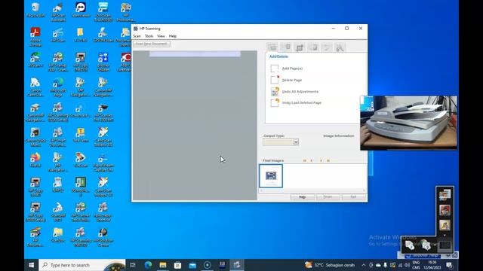Open Task View from the taskbar
483x271 pixels.
pyautogui.click(x=133, y=265)
